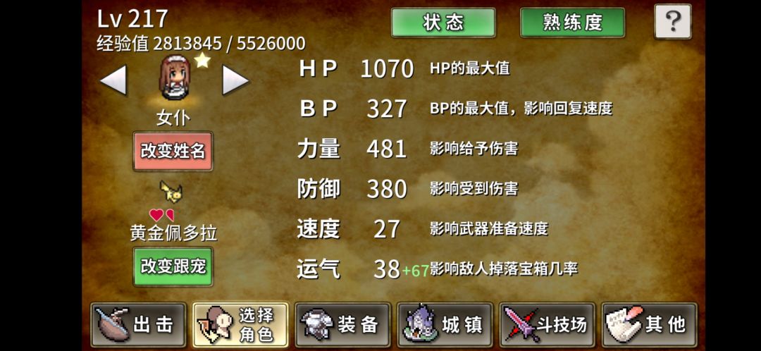Viewport: 761px width, 351px height.
Task: Select the 选择角色 character menu
Action: (x=240, y=325)
